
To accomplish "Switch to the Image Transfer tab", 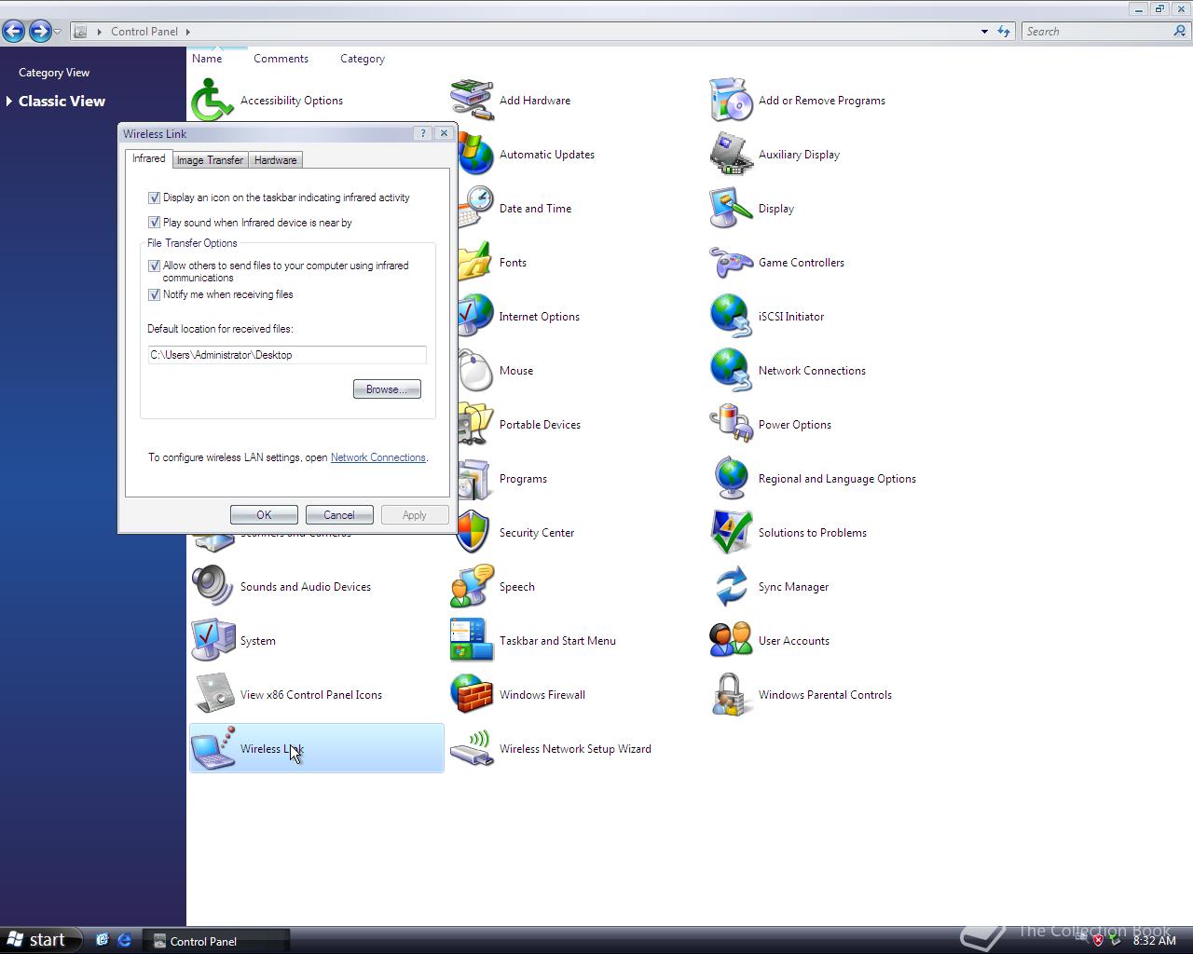I will pyautogui.click(x=211, y=160).
